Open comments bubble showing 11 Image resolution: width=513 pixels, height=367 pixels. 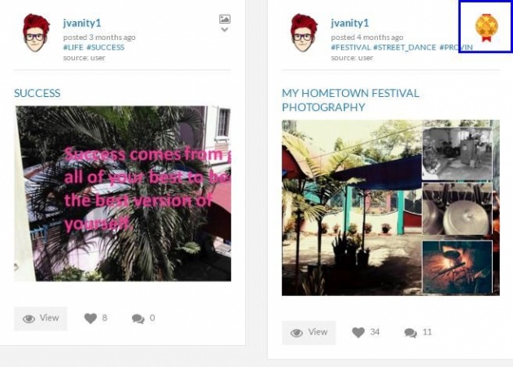click(x=410, y=333)
